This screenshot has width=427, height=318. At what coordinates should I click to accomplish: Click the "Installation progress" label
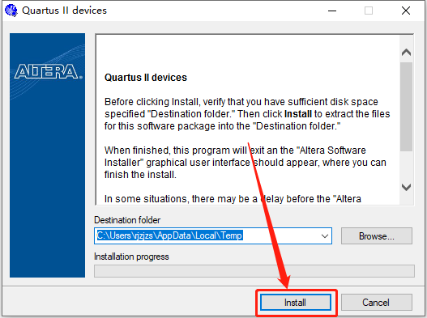131,257
